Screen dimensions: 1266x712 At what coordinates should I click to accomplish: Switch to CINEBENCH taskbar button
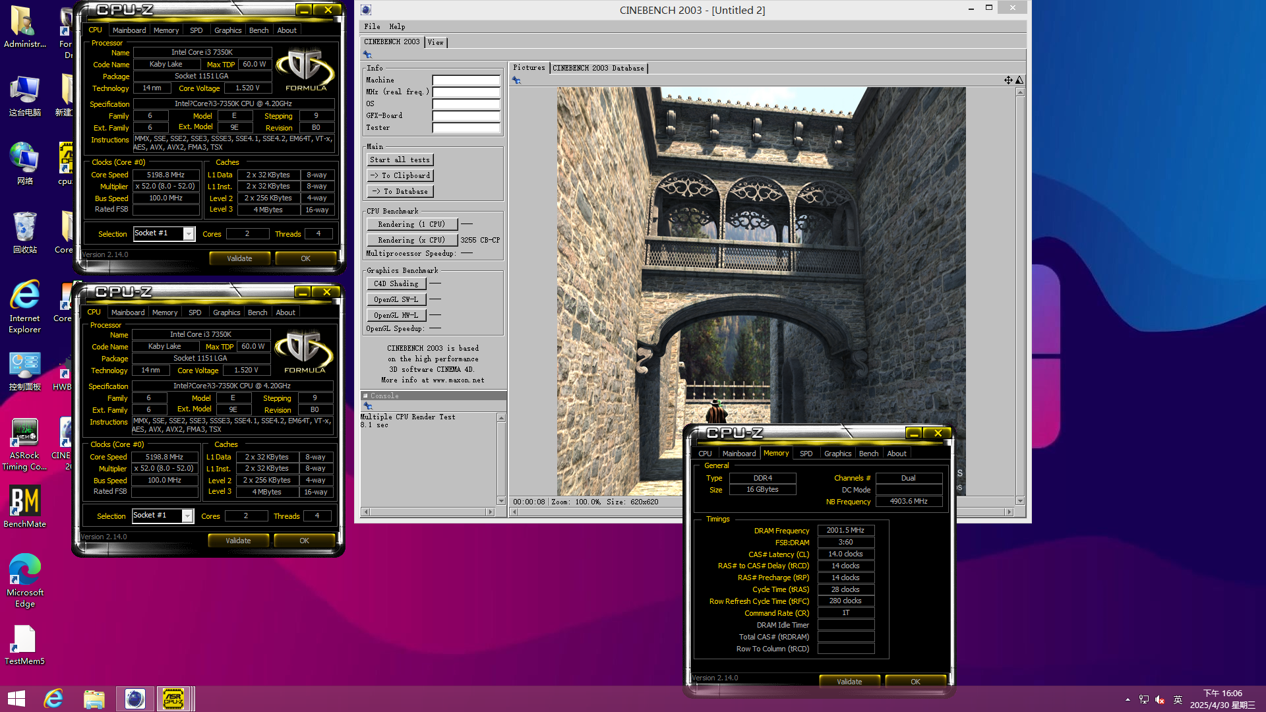pos(135,699)
